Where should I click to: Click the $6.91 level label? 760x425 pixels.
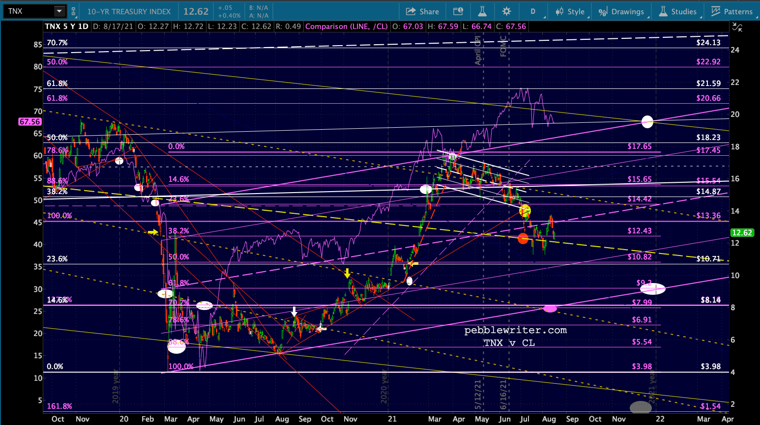642,320
